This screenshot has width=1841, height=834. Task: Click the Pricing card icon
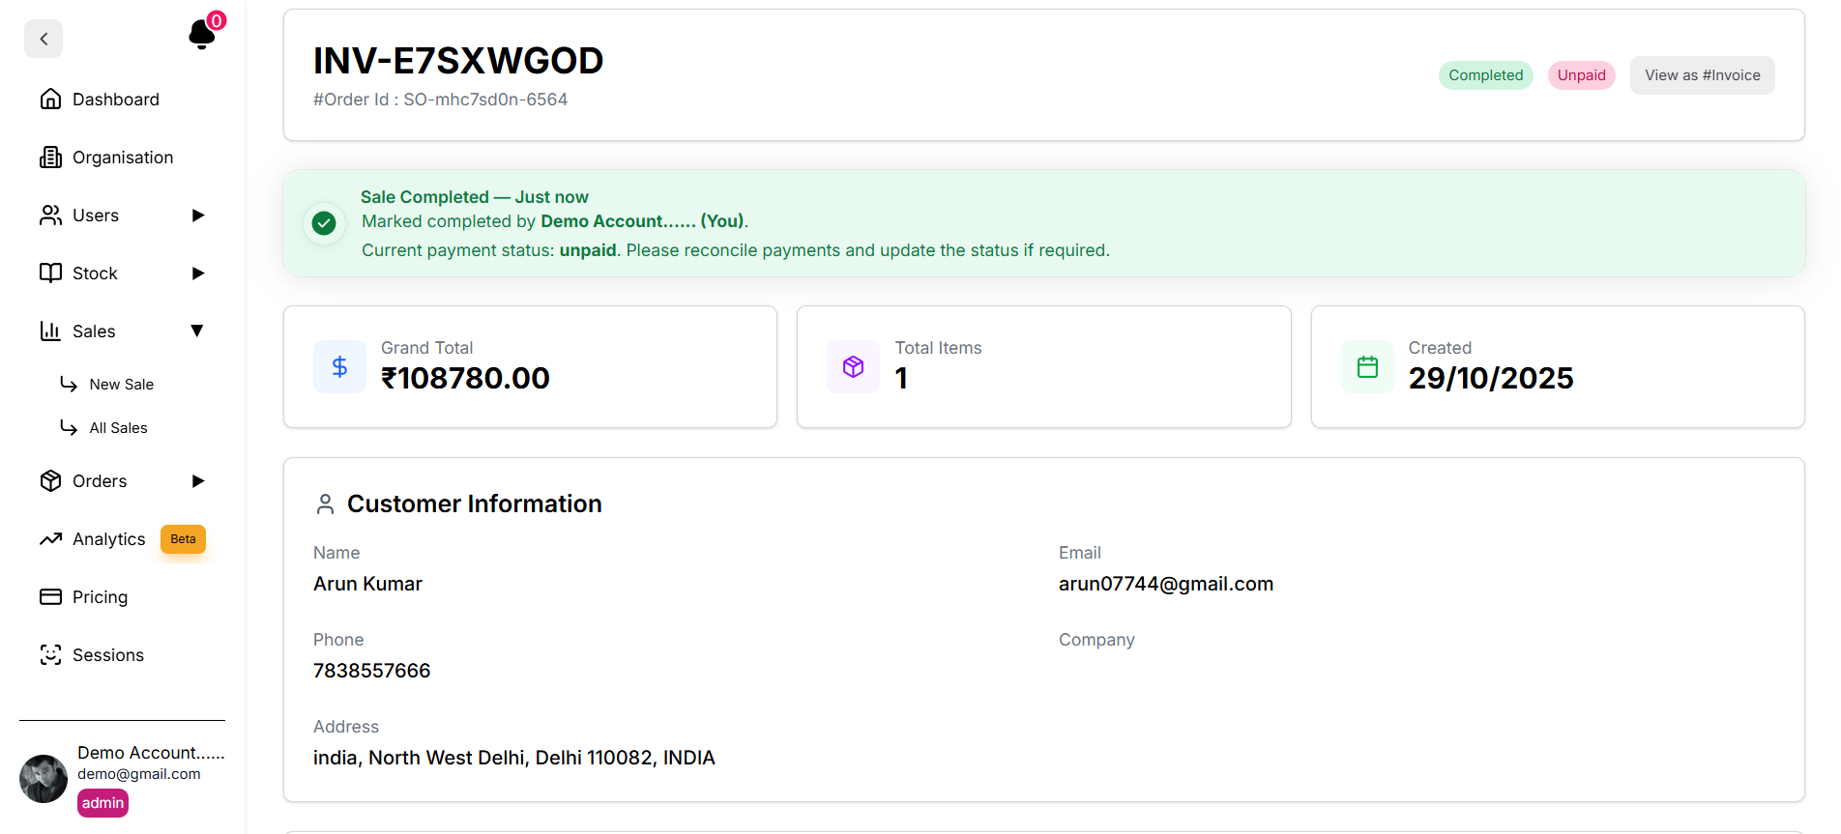[50, 597]
